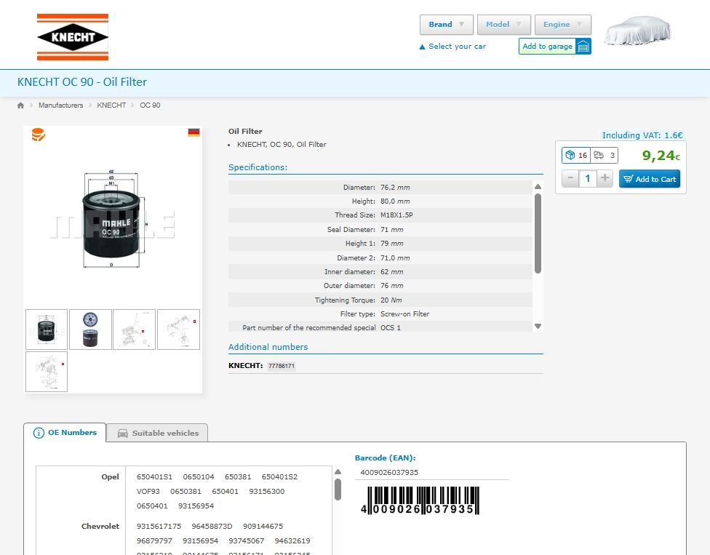
Task: Click the home breadcrumb icon
Action: point(20,105)
